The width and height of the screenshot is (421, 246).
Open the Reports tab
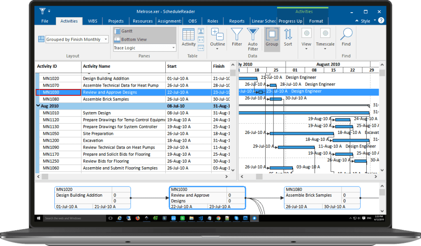click(237, 21)
